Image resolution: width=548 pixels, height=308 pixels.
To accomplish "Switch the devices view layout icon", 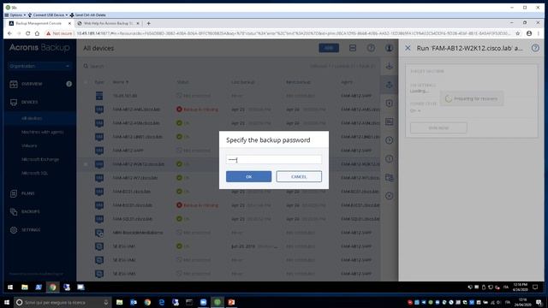I will tap(353, 48).
